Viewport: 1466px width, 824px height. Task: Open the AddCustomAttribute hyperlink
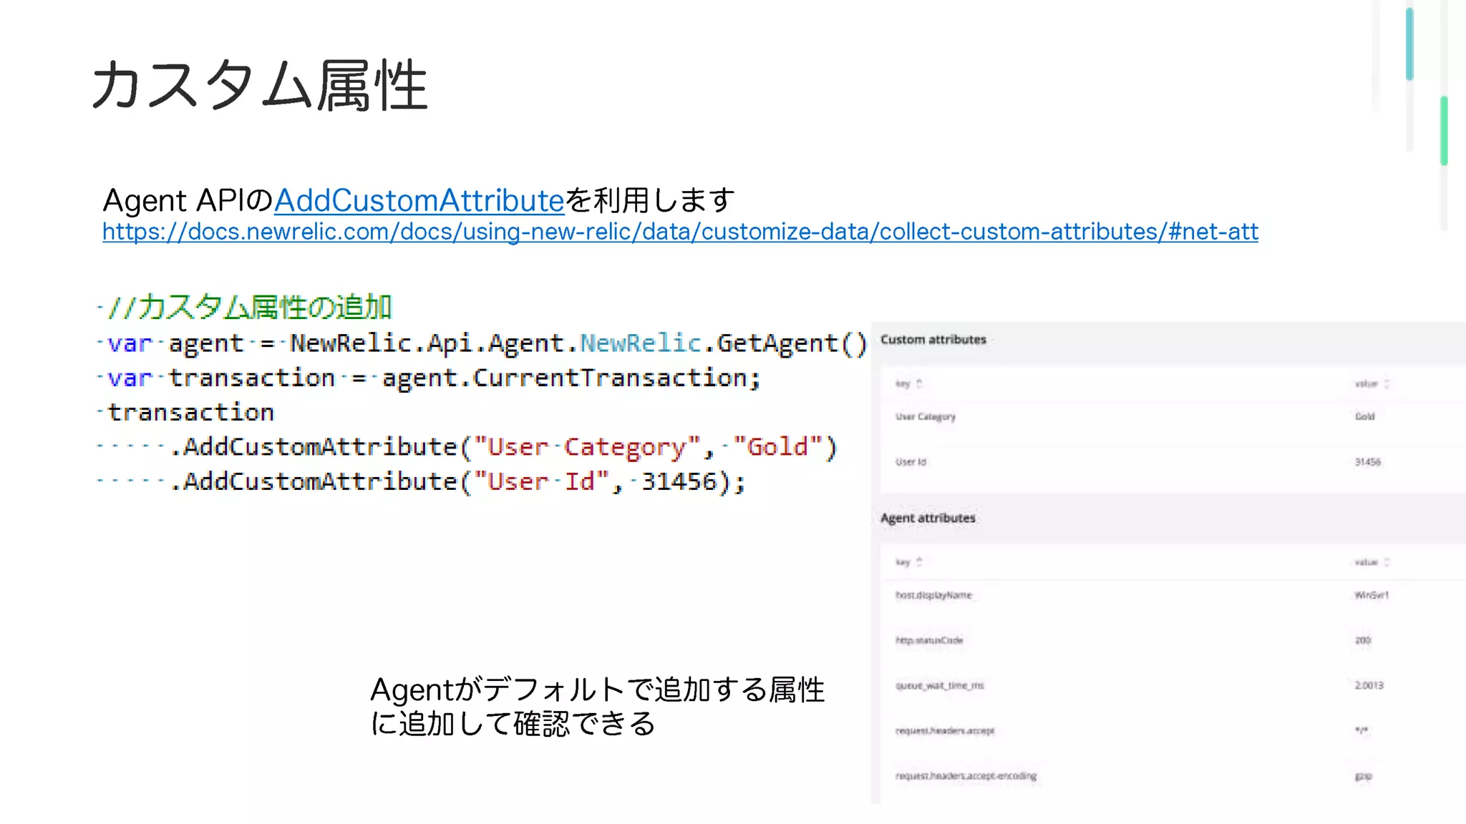point(419,200)
